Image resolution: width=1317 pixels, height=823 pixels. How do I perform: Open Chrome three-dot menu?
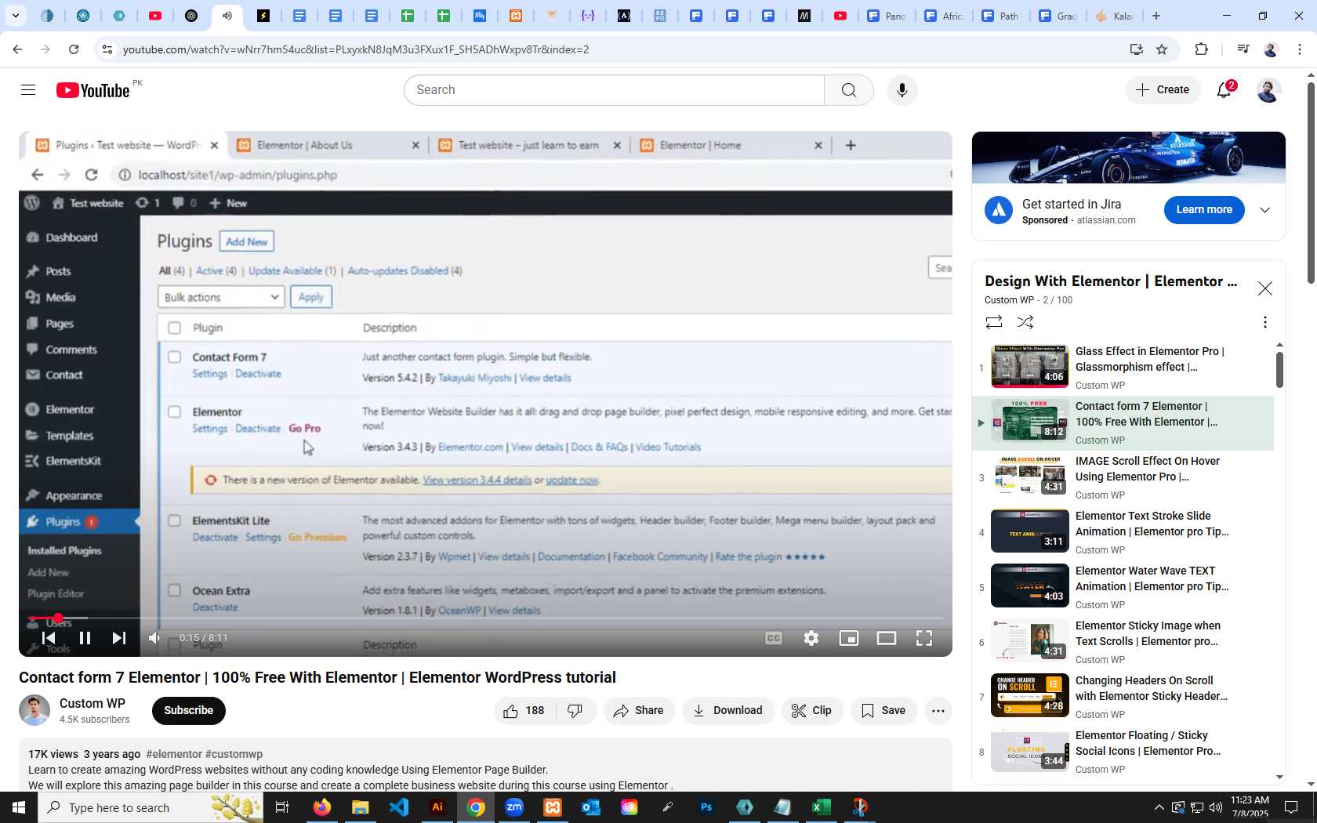1300,49
